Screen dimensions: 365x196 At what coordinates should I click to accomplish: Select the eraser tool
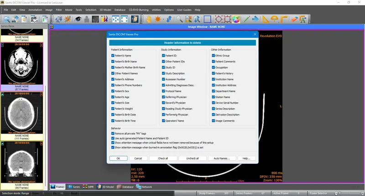pyautogui.click(x=294, y=19)
